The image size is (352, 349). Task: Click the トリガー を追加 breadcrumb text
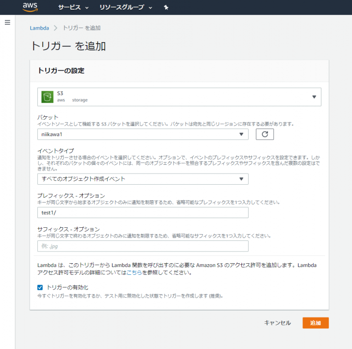tap(82, 28)
